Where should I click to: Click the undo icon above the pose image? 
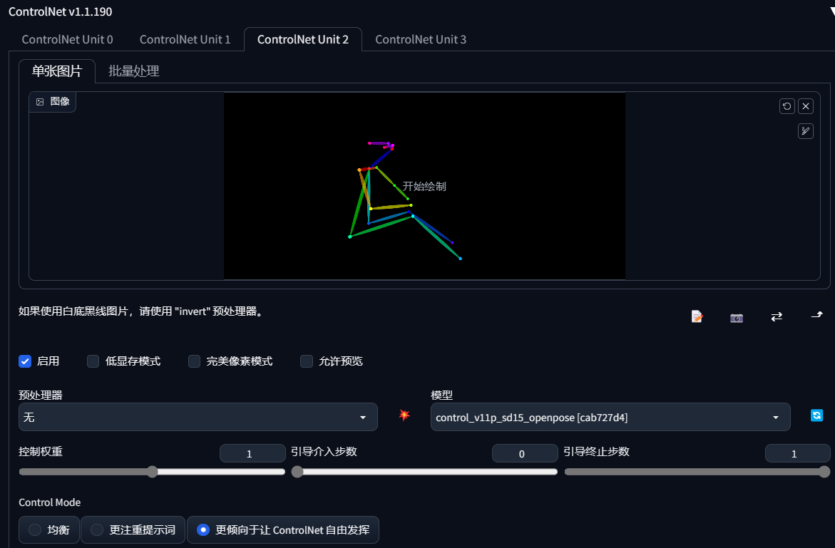(787, 106)
